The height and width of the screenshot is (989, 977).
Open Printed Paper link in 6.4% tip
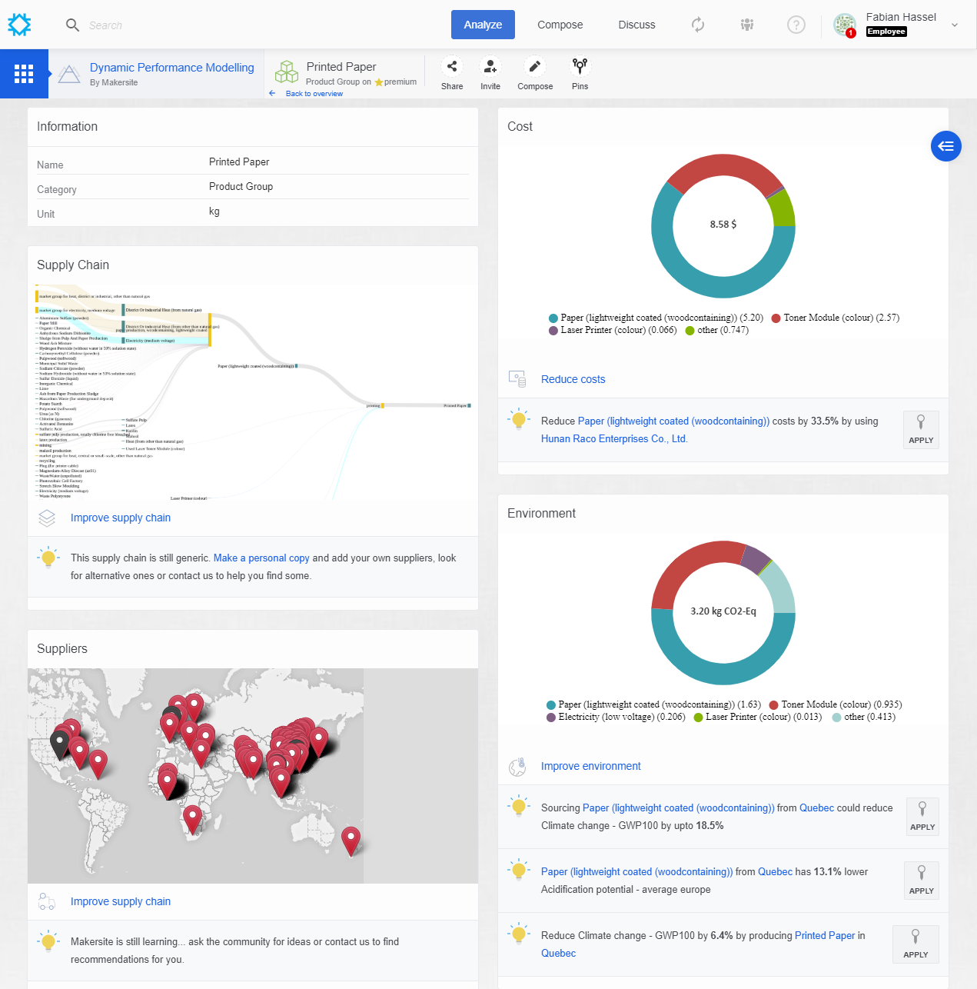coord(825,936)
